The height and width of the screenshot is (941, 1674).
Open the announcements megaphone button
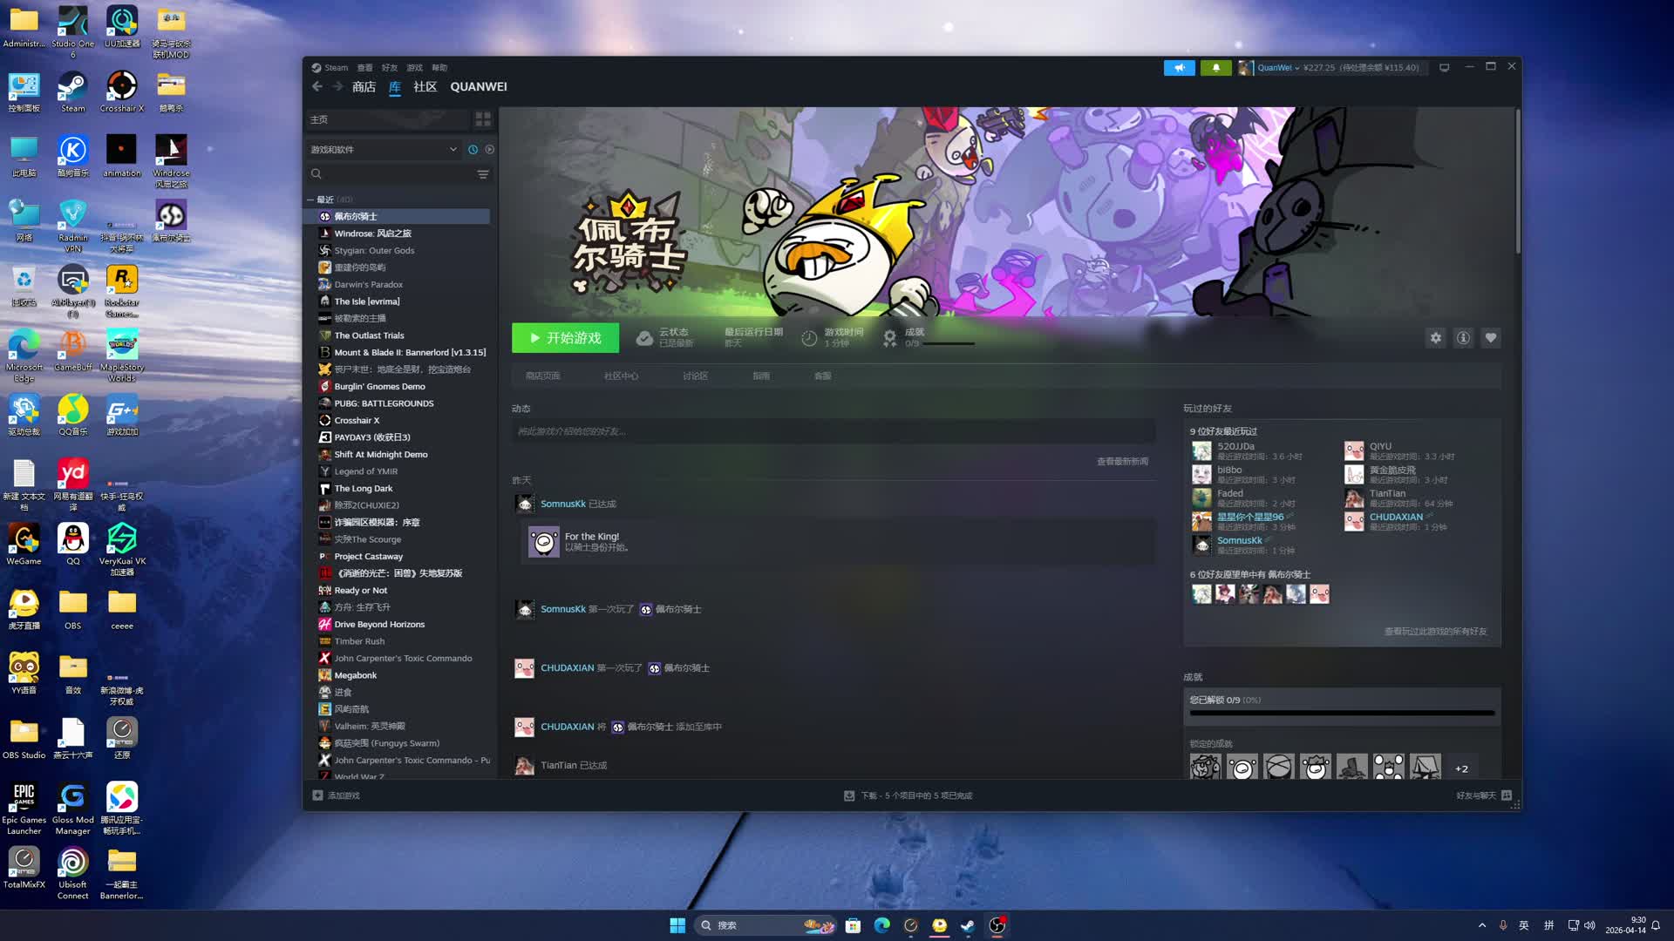(1179, 67)
